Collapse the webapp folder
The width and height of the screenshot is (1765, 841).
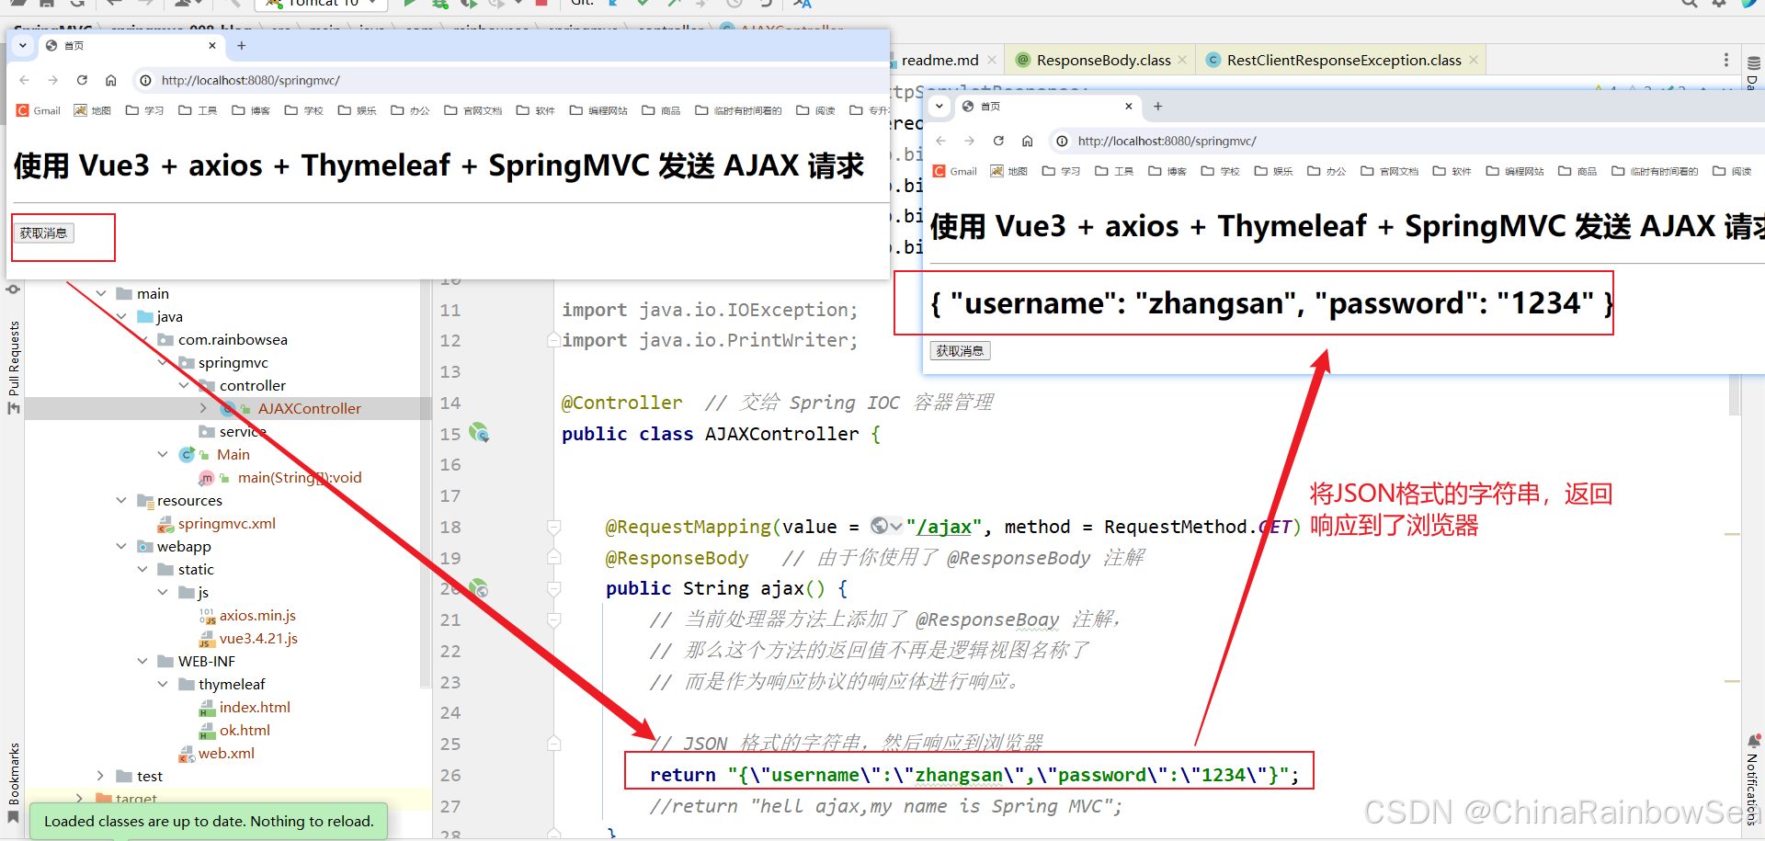(121, 546)
